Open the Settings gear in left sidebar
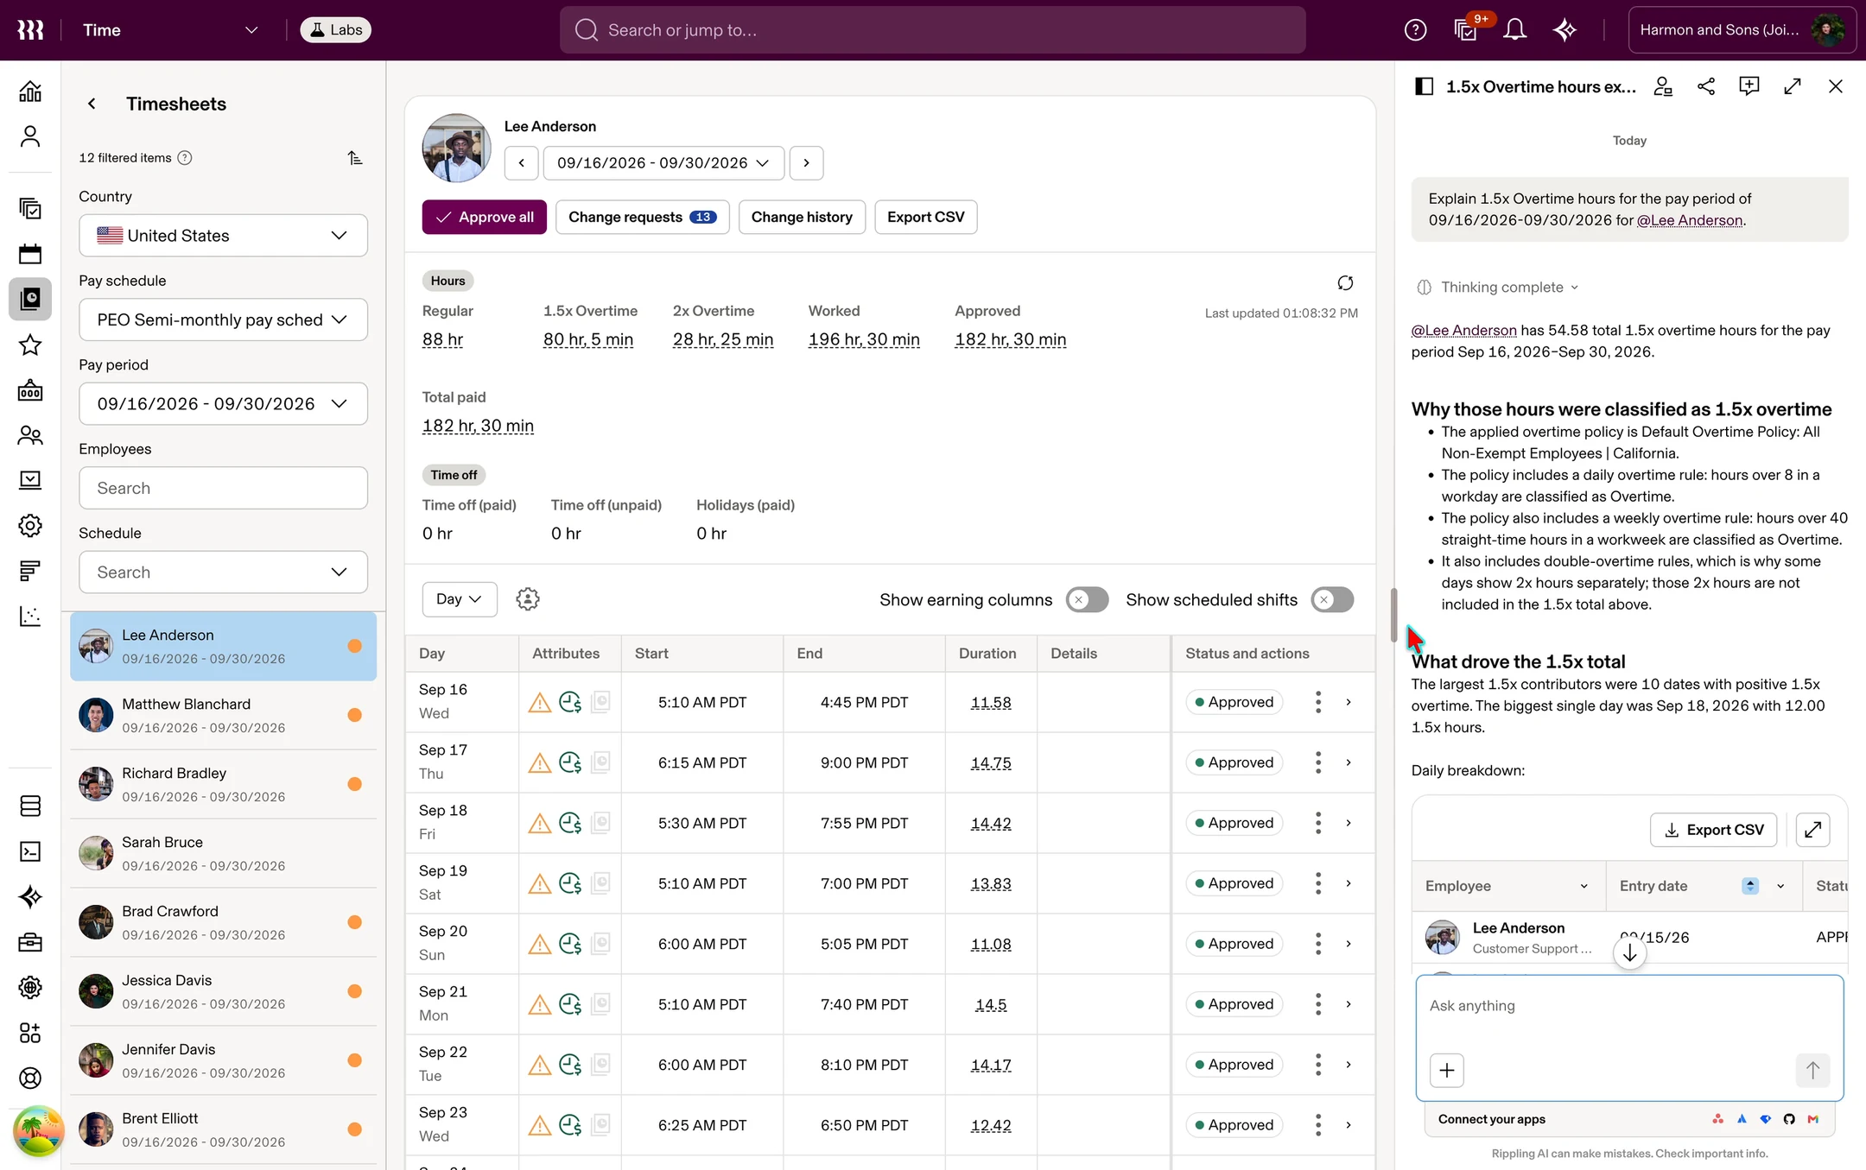This screenshot has height=1170, width=1866. (x=30, y=526)
